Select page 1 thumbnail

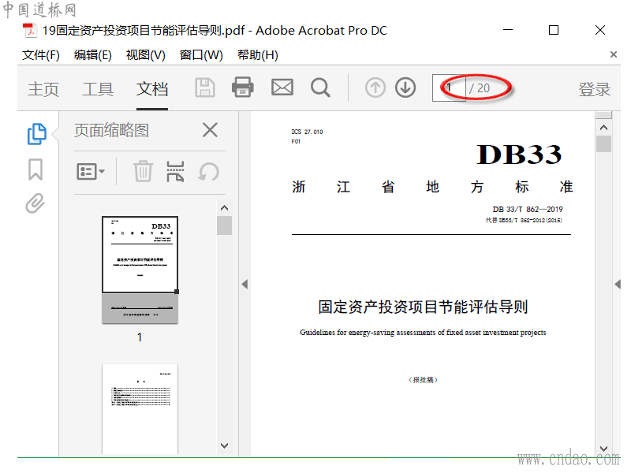pos(140,270)
